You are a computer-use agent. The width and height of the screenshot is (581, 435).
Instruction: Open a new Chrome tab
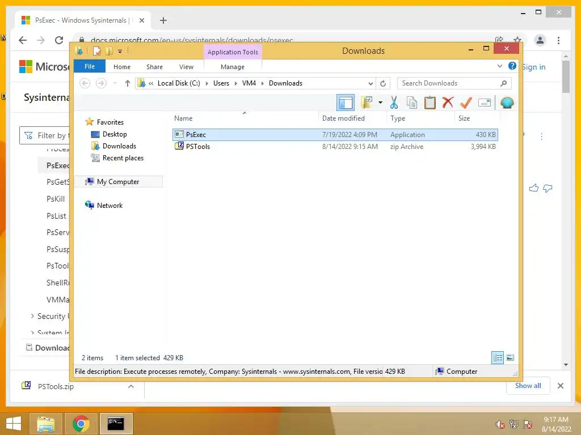pyautogui.click(x=163, y=20)
